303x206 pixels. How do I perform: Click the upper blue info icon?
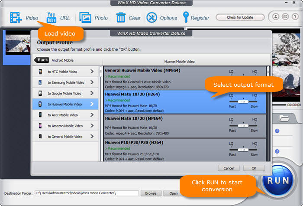277,131
